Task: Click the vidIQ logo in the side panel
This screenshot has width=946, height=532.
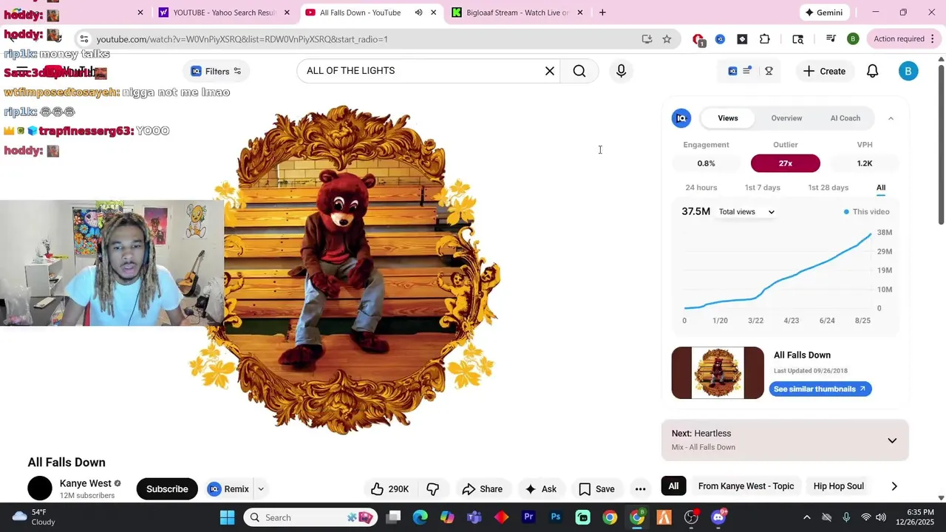Action: (x=681, y=118)
